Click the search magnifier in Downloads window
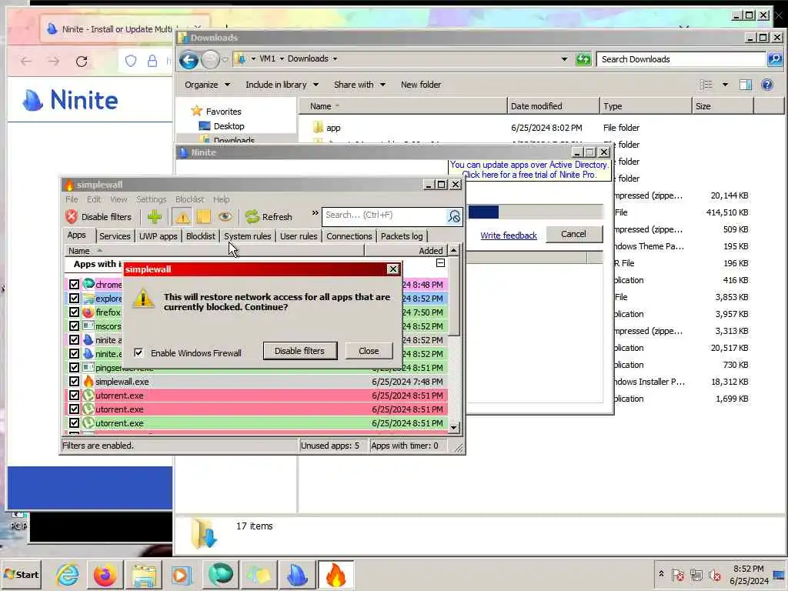The width and height of the screenshot is (788, 591). pos(775,59)
